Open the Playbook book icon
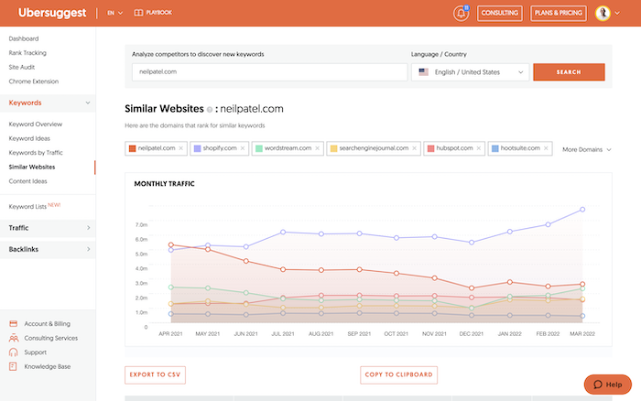 [138, 13]
